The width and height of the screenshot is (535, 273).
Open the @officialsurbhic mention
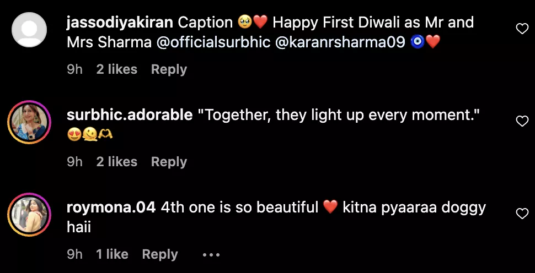[x=213, y=42]
